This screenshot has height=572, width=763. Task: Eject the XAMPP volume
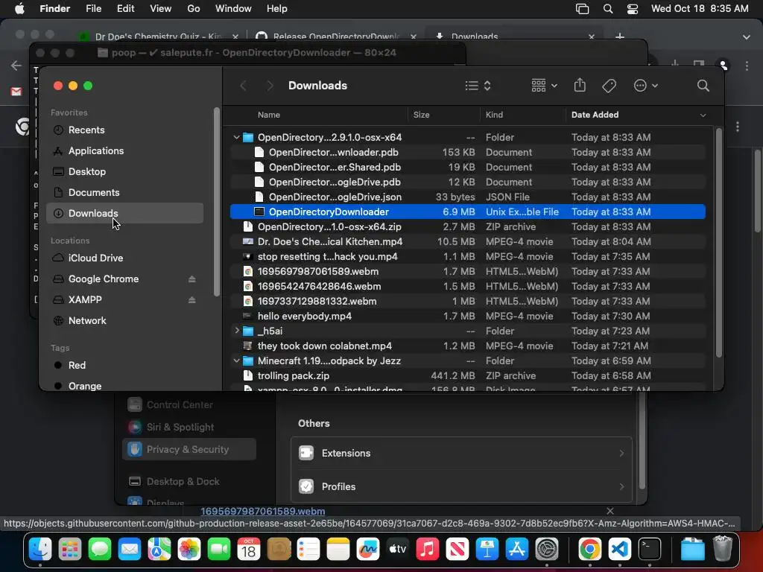191,300
